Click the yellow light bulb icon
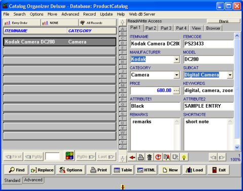The image size is (243, 191). pos(184,157)
